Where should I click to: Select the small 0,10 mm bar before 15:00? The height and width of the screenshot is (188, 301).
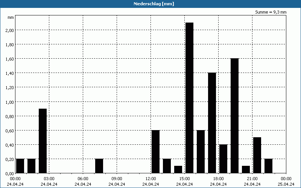coord(178,170)
